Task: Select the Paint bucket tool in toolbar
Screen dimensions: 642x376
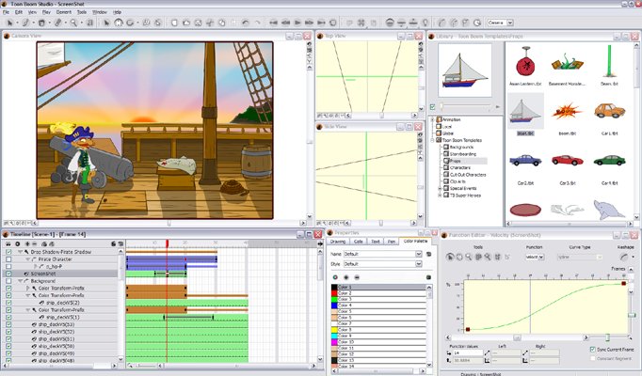Action: click(x=41, y=23)
